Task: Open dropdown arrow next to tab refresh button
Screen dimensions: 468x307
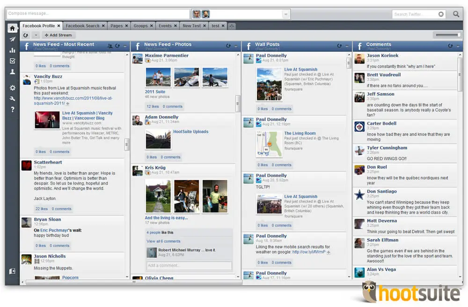Action: coord(36,35)
